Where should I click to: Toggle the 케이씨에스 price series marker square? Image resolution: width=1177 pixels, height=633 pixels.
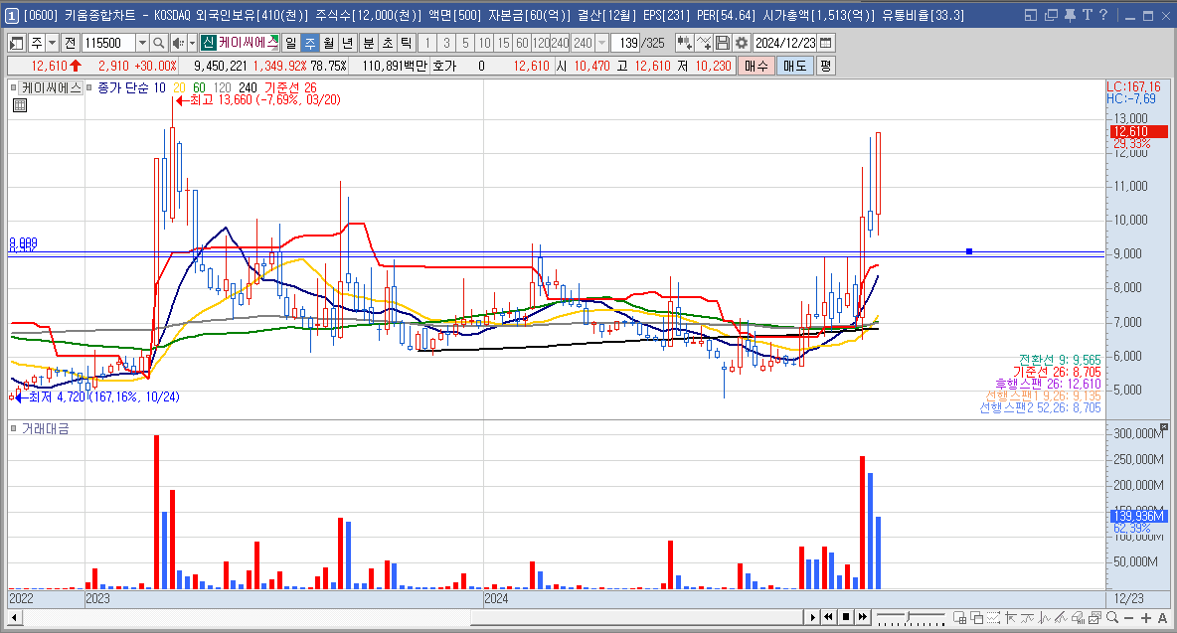point(14,87)
